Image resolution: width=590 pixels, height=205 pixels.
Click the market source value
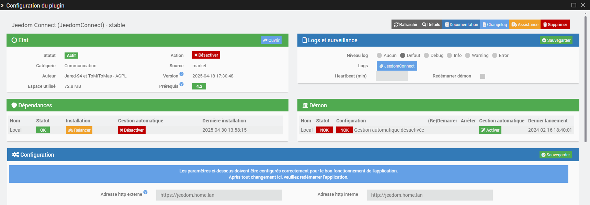click(199, 65)
